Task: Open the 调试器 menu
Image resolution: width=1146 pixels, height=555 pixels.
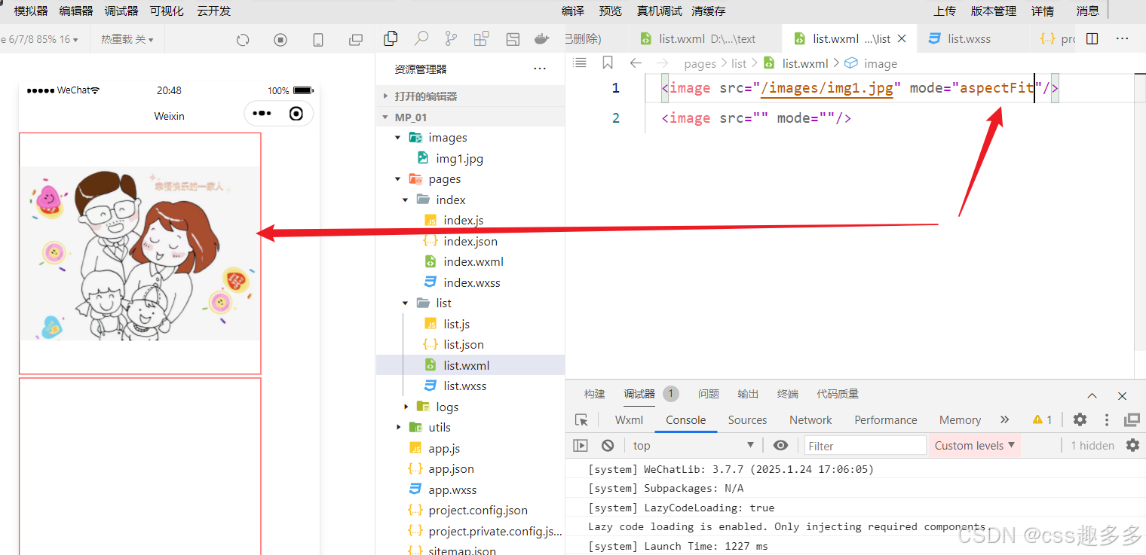Action: coord(121,11)
